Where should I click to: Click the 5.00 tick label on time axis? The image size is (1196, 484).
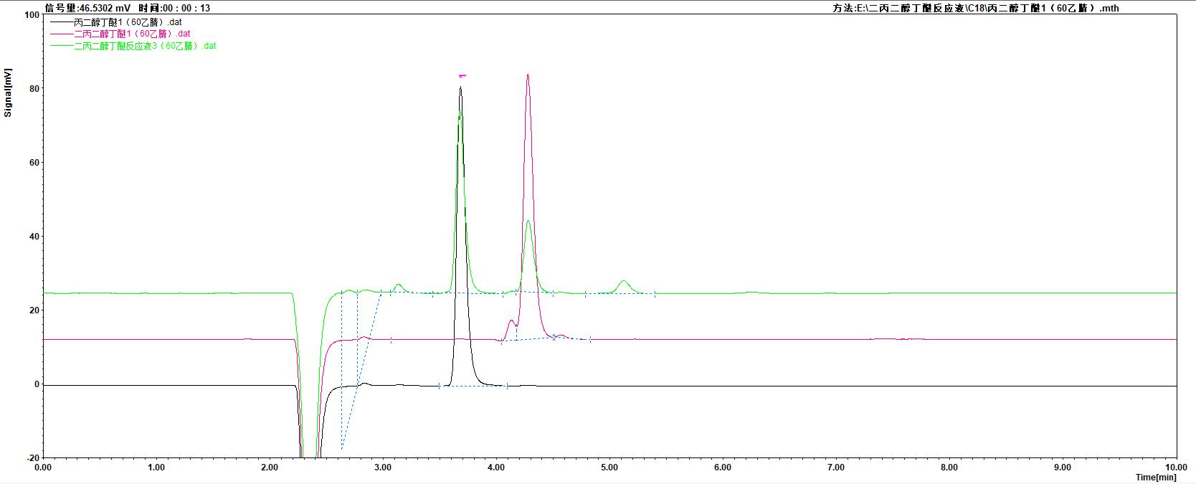tap(609, 468)
